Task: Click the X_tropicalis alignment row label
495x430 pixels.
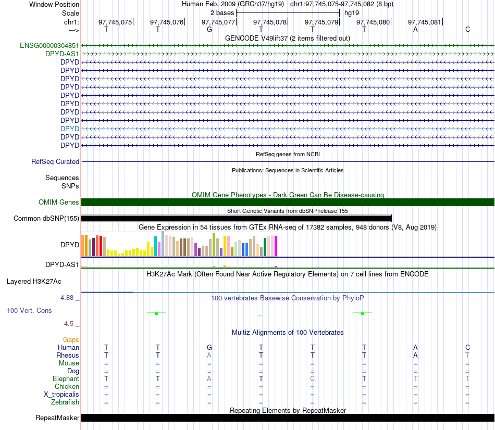Action: click(x=61, y=395)
